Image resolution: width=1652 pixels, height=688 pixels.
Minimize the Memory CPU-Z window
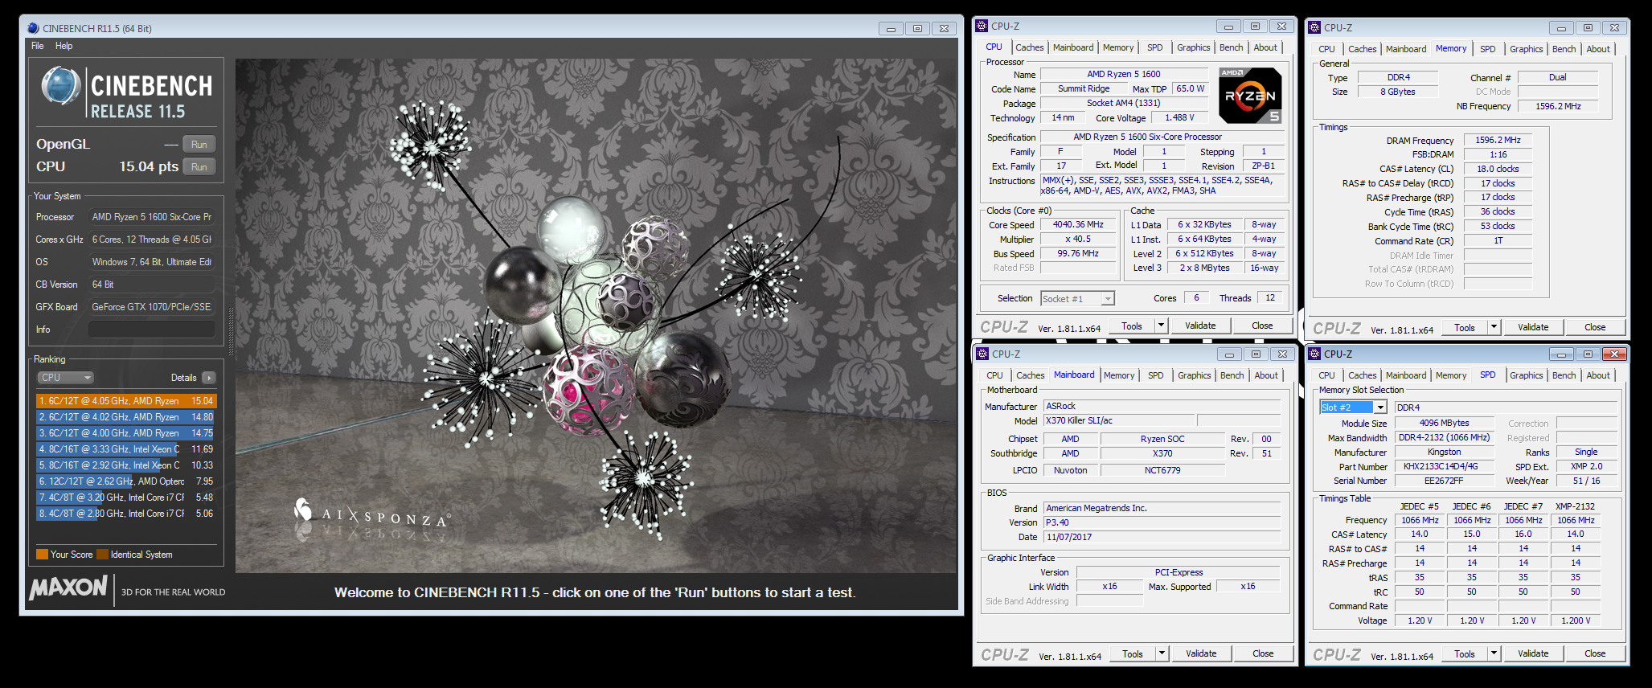(x=1561, y=27)
